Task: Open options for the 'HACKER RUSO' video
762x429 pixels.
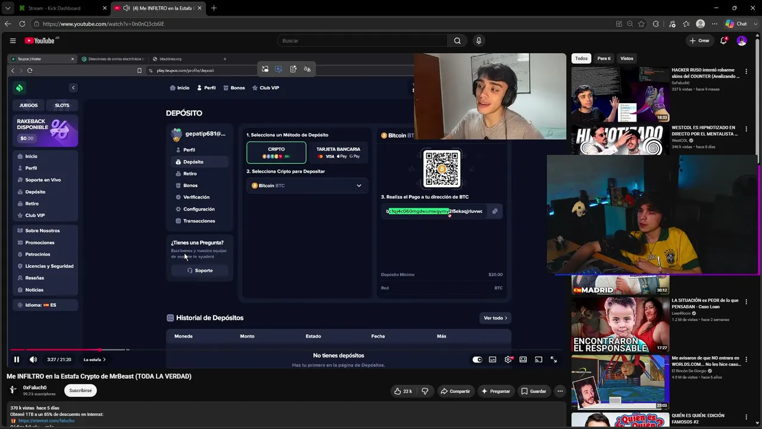Action: (746, 71)
